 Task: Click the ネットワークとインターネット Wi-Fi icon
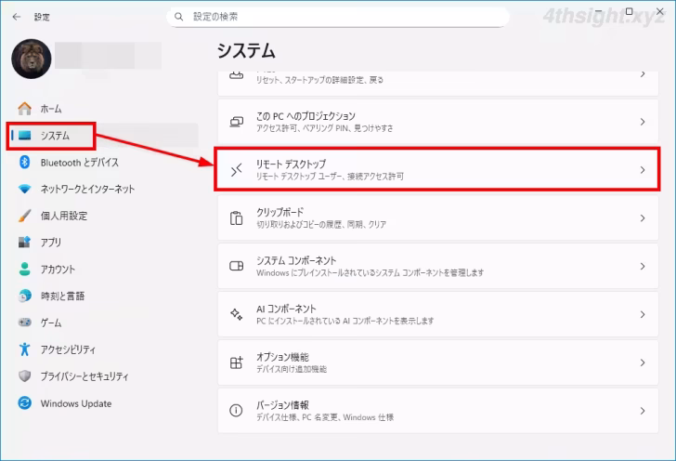pos(25,189)
